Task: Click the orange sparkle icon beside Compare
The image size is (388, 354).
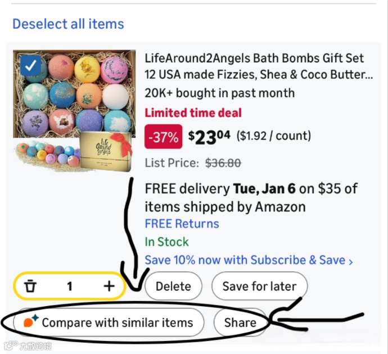Action: pyautogui.click(x=30, y=322)
